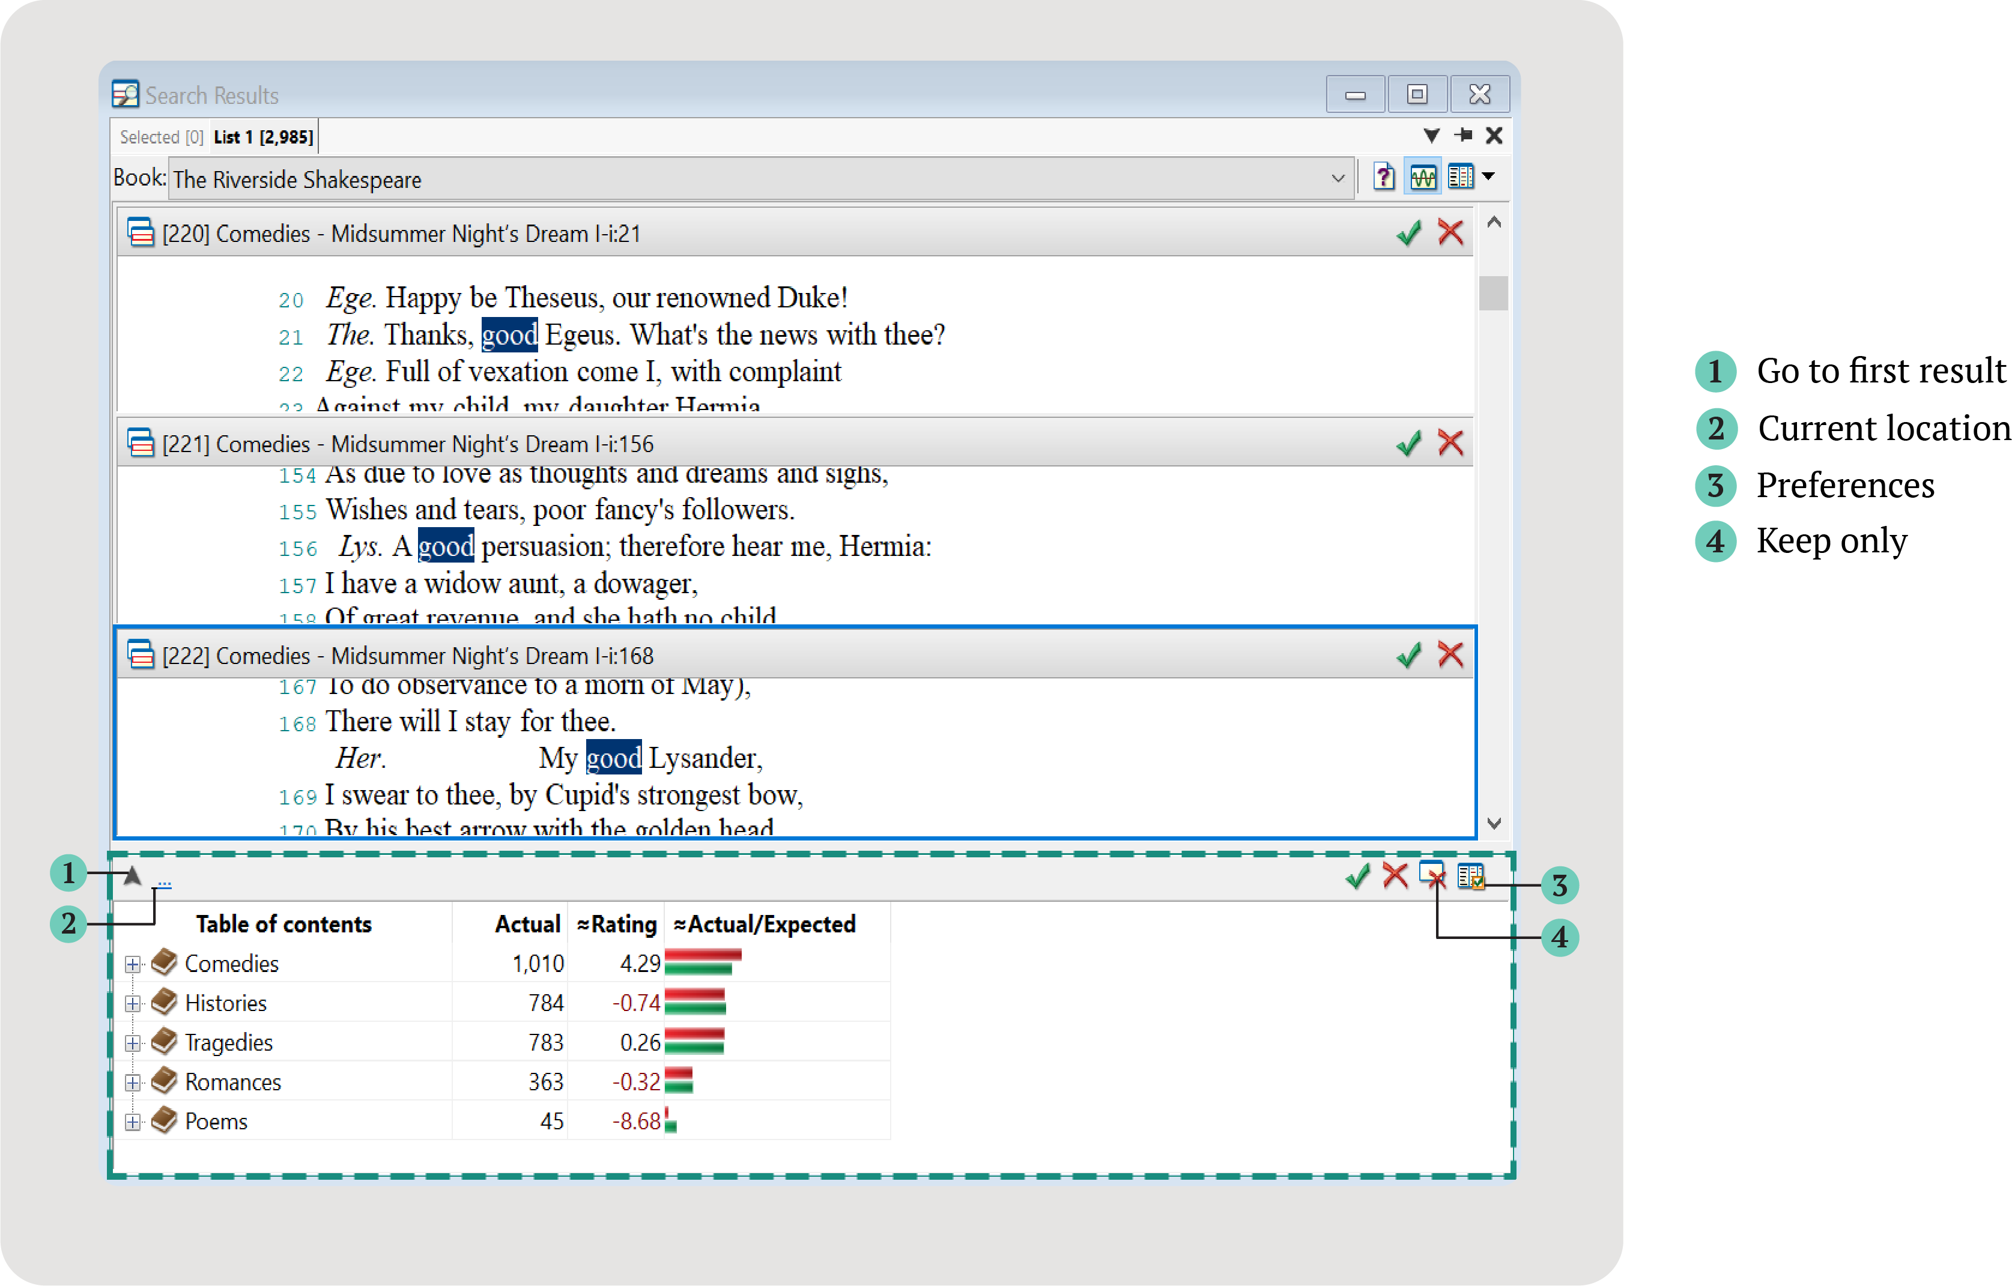Click the Go to first result arrow

pos(132,876)
